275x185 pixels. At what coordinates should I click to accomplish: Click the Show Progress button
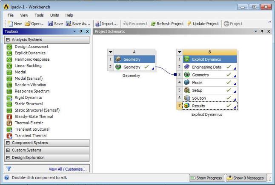(206, 178)
